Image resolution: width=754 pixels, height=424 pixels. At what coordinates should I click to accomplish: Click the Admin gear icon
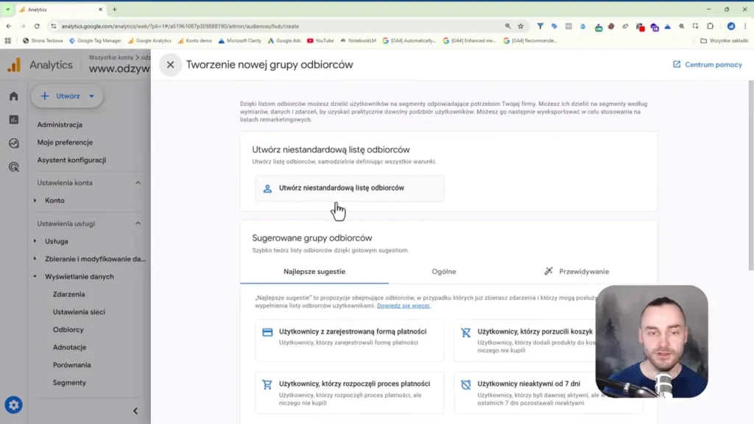(13, 406)
